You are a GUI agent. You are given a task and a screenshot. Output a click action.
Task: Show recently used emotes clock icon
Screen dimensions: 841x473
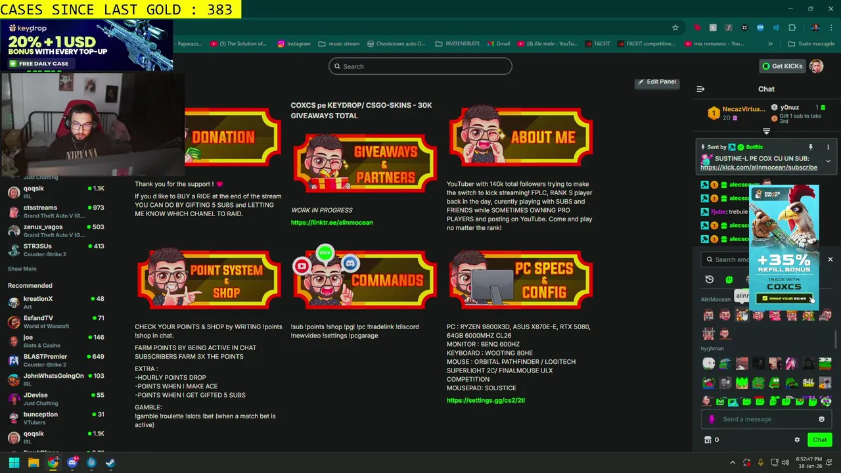(709, 280)
